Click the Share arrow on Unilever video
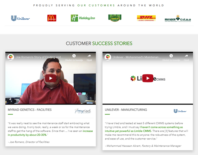The height and width of the screenshot is (155, 198). (186, 56)
